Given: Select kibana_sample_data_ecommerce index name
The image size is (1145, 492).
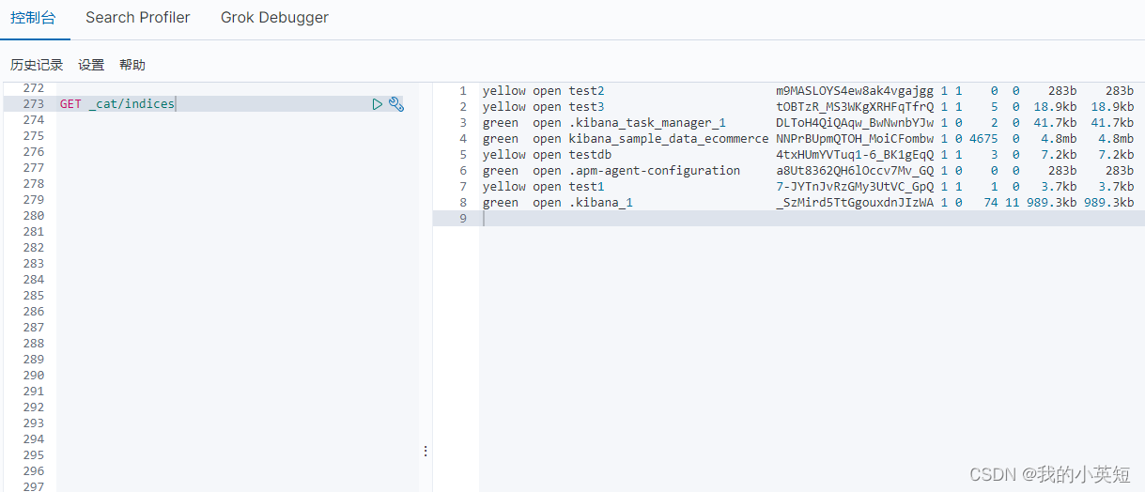Looking at the screenshot, I should tap(669, 139).
